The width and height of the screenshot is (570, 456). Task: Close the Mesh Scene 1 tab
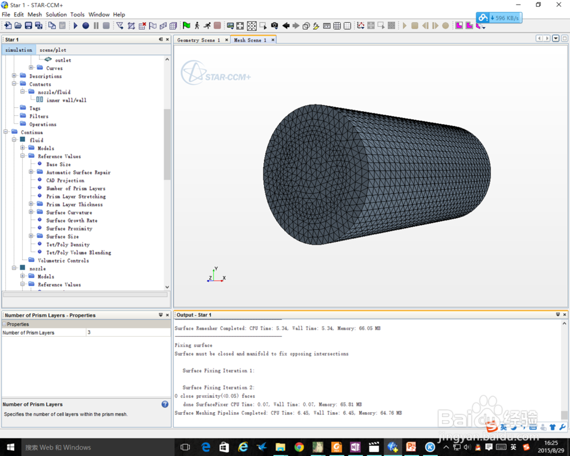(272, 40)
